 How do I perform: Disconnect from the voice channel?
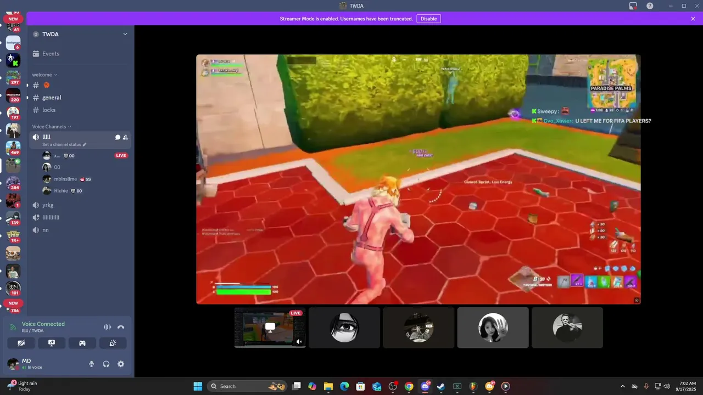[121, 327]
